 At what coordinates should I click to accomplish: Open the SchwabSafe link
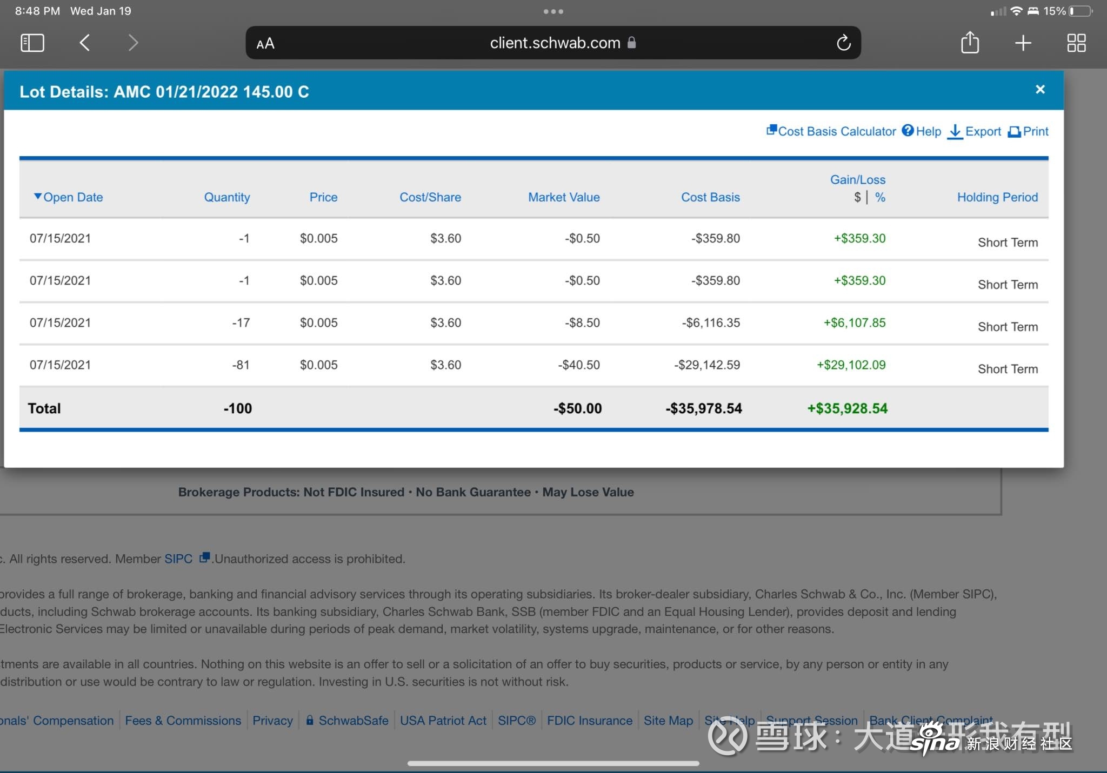(x=348, y=721)
